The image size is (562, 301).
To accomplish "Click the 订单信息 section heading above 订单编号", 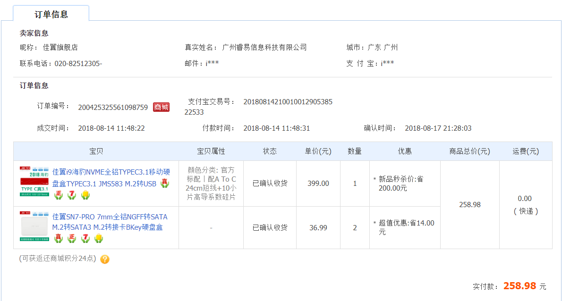I will pos(34,85).
